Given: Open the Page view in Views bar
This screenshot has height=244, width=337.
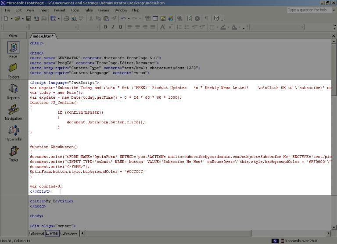Looking at the screenshot, I should point(13,50).
